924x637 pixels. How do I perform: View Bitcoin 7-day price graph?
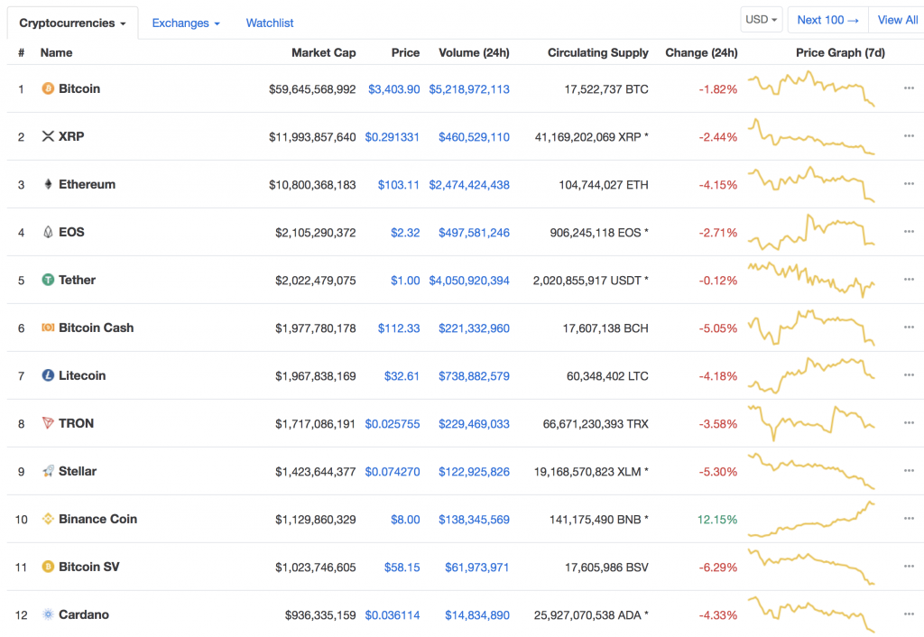click(811, 88)
